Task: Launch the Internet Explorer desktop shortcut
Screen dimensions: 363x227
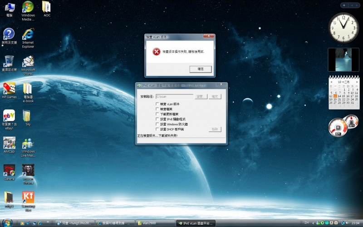Action: (x=28, y=38)
